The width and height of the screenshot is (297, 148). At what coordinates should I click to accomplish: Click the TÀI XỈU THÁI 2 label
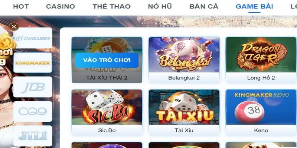pyautogui.click(x=107, y=78)
